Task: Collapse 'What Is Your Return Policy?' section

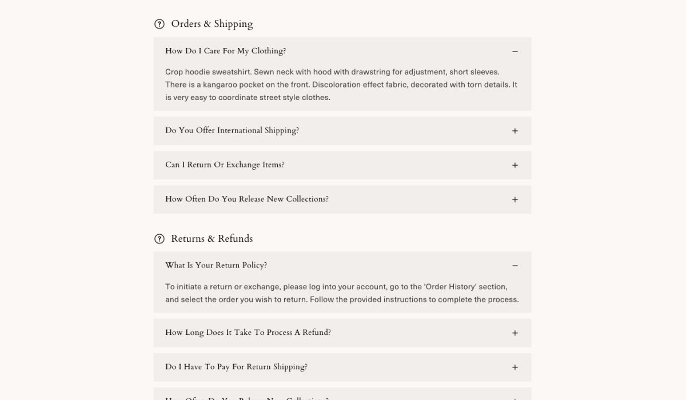Action: [x=216, y=266]
